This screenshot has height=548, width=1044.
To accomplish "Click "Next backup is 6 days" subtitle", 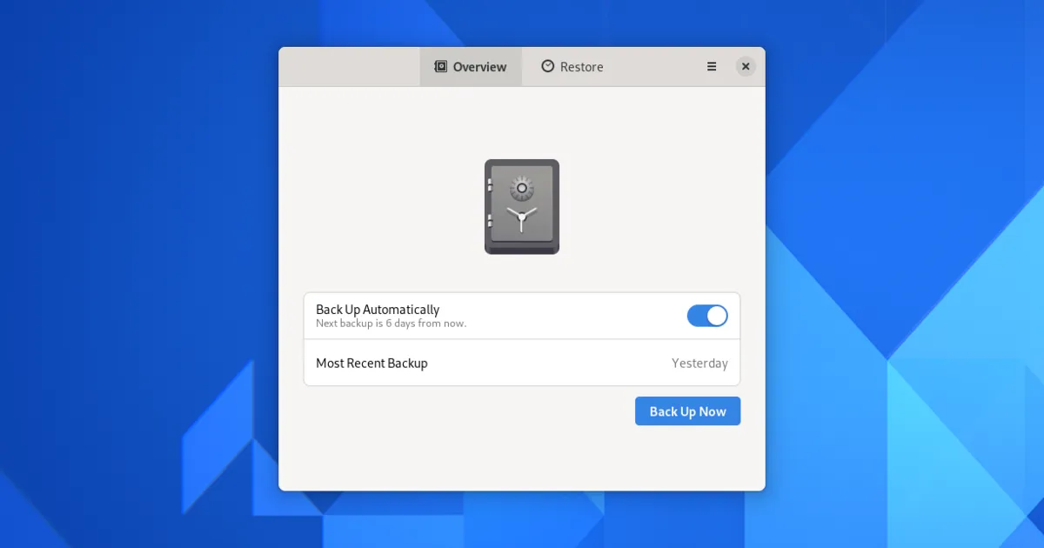I will pyautogui.click(x=391, y=324).
